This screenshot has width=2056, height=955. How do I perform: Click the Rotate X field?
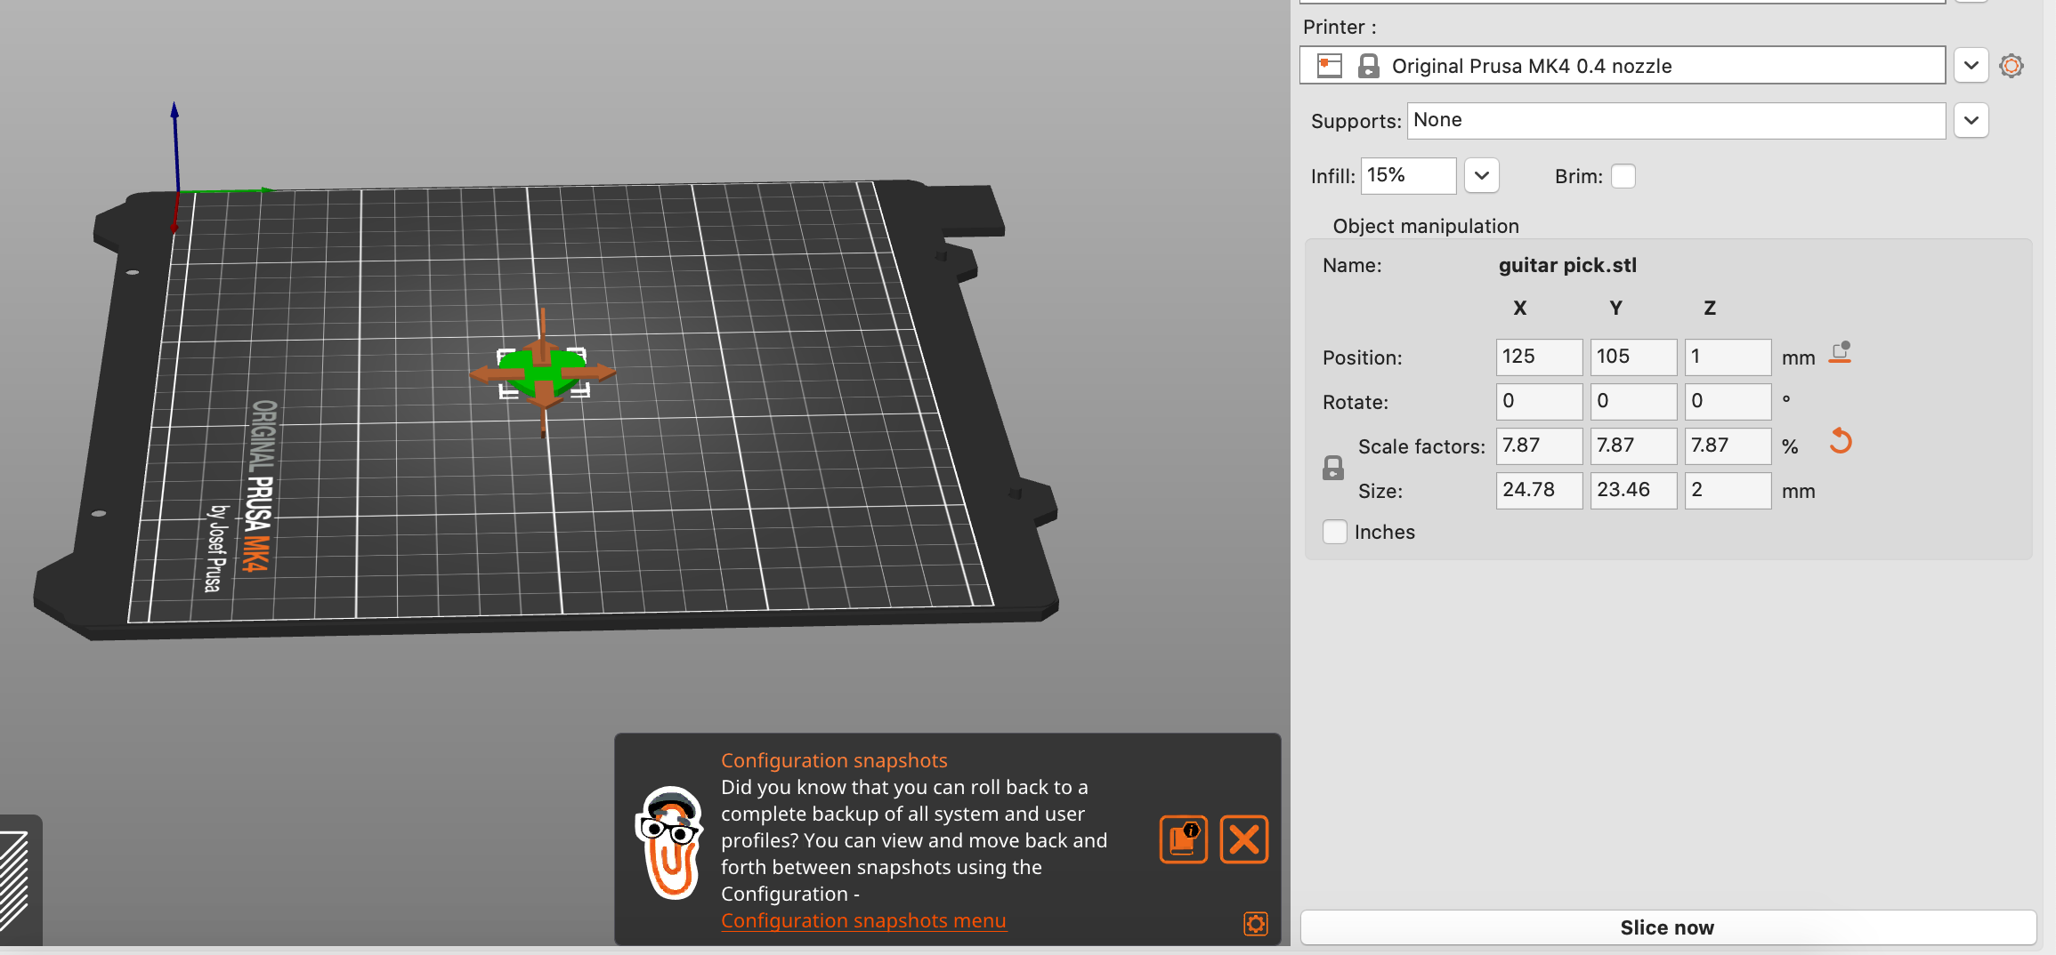tap(1540, 401)
